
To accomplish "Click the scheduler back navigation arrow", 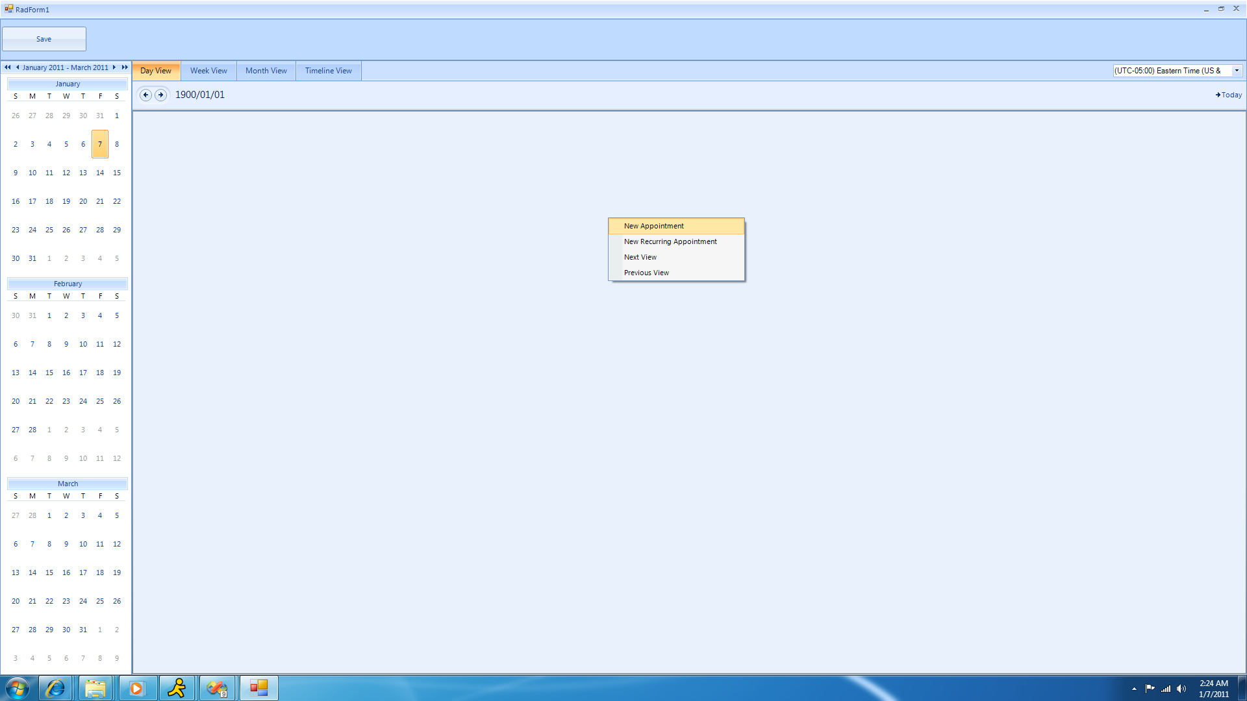I will click(145, 95).
